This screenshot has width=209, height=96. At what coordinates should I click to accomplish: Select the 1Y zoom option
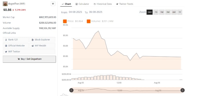pyautogui.click(x=180, y=12)
